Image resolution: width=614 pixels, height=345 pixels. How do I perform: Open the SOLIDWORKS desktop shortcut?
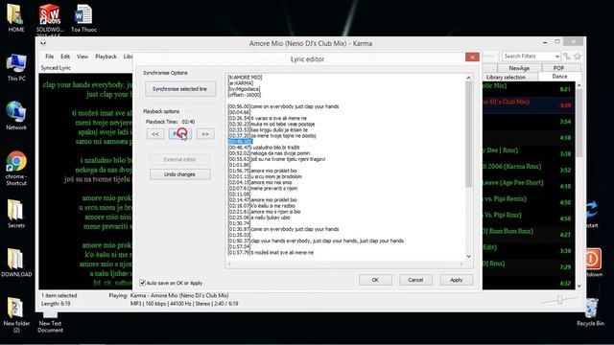50,19
